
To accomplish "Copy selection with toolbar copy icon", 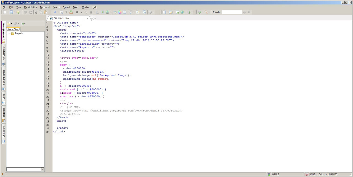I will [x=41, y=12].
